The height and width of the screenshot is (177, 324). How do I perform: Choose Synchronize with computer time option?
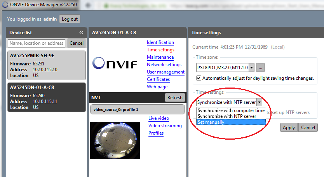(x=231, y=110)
